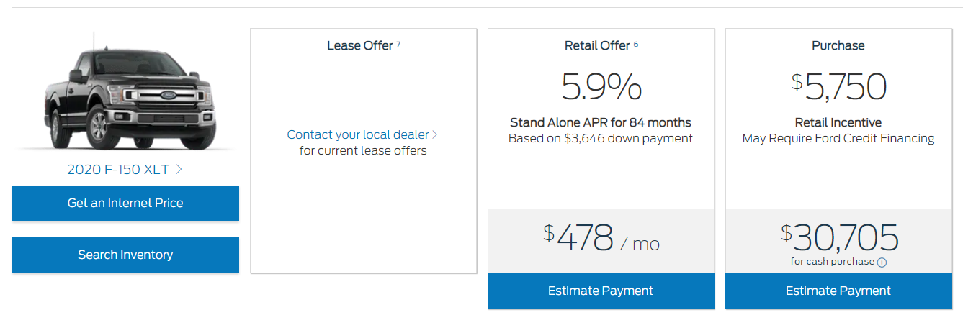
Task: Select the Retail Offer heading
Action: click(597, 45)
